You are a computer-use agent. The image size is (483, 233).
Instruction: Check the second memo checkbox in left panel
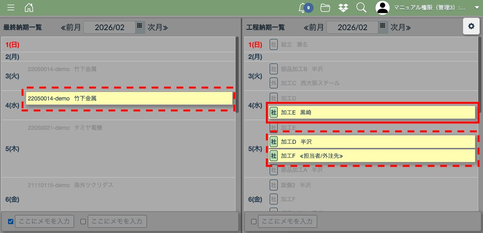tap(83, 221)
